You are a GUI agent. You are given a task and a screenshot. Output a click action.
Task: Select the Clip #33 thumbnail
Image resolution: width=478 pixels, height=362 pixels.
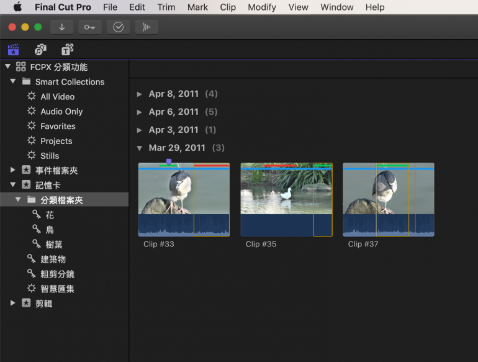tap(184, 199)
